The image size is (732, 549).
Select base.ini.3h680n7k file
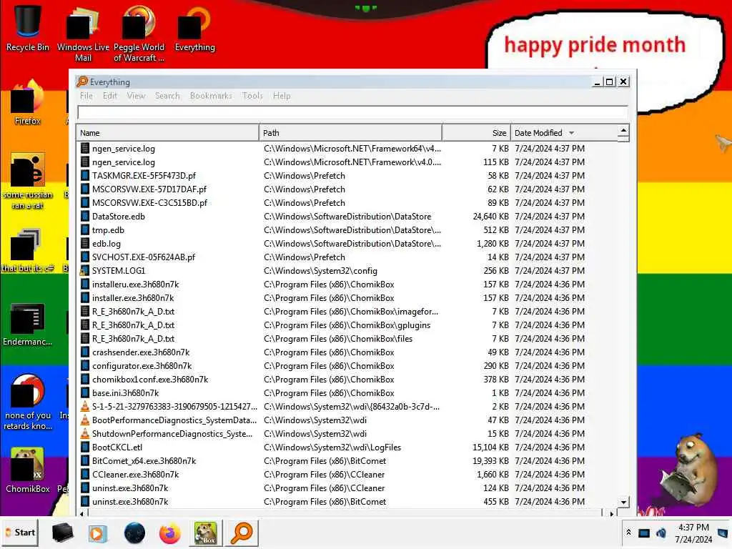tap(347, 392)
